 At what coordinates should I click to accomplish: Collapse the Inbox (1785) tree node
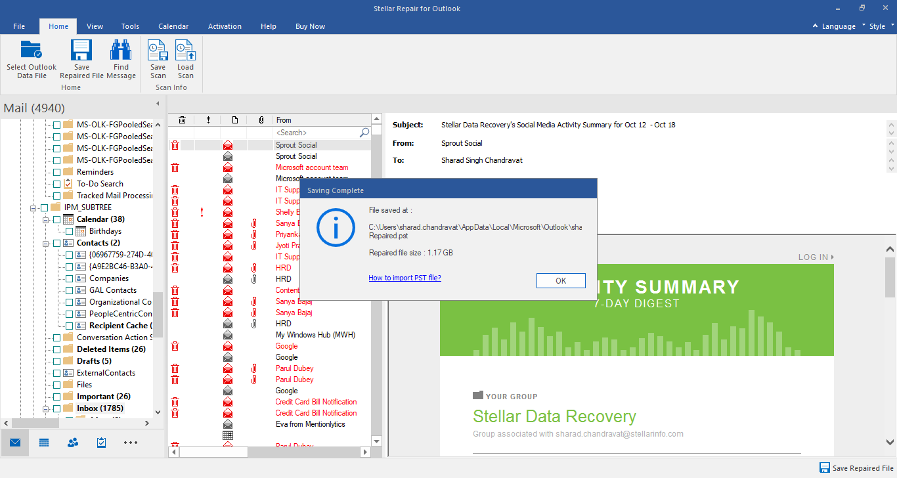(46, 408)
